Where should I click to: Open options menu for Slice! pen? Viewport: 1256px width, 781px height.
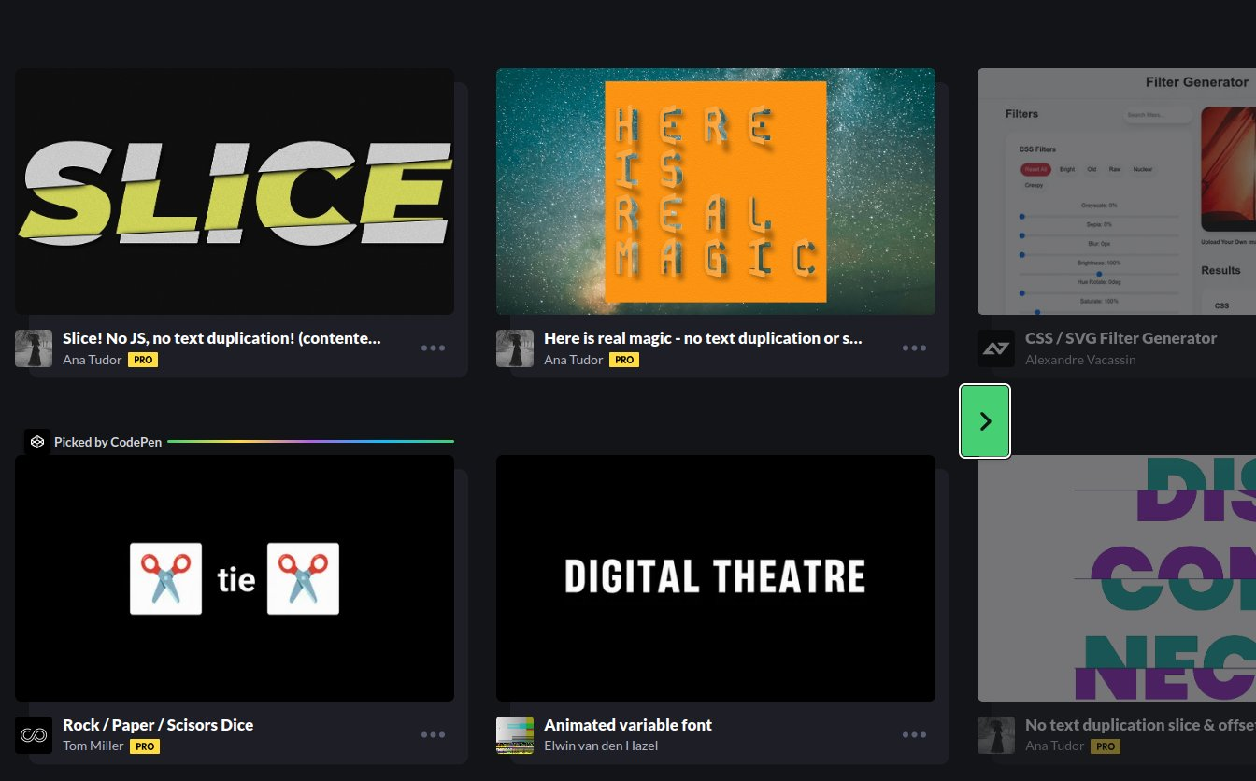point(433,348)
